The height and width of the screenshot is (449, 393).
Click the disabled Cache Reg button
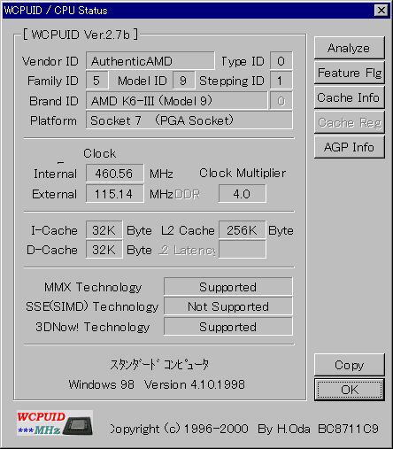click(350, 122)
